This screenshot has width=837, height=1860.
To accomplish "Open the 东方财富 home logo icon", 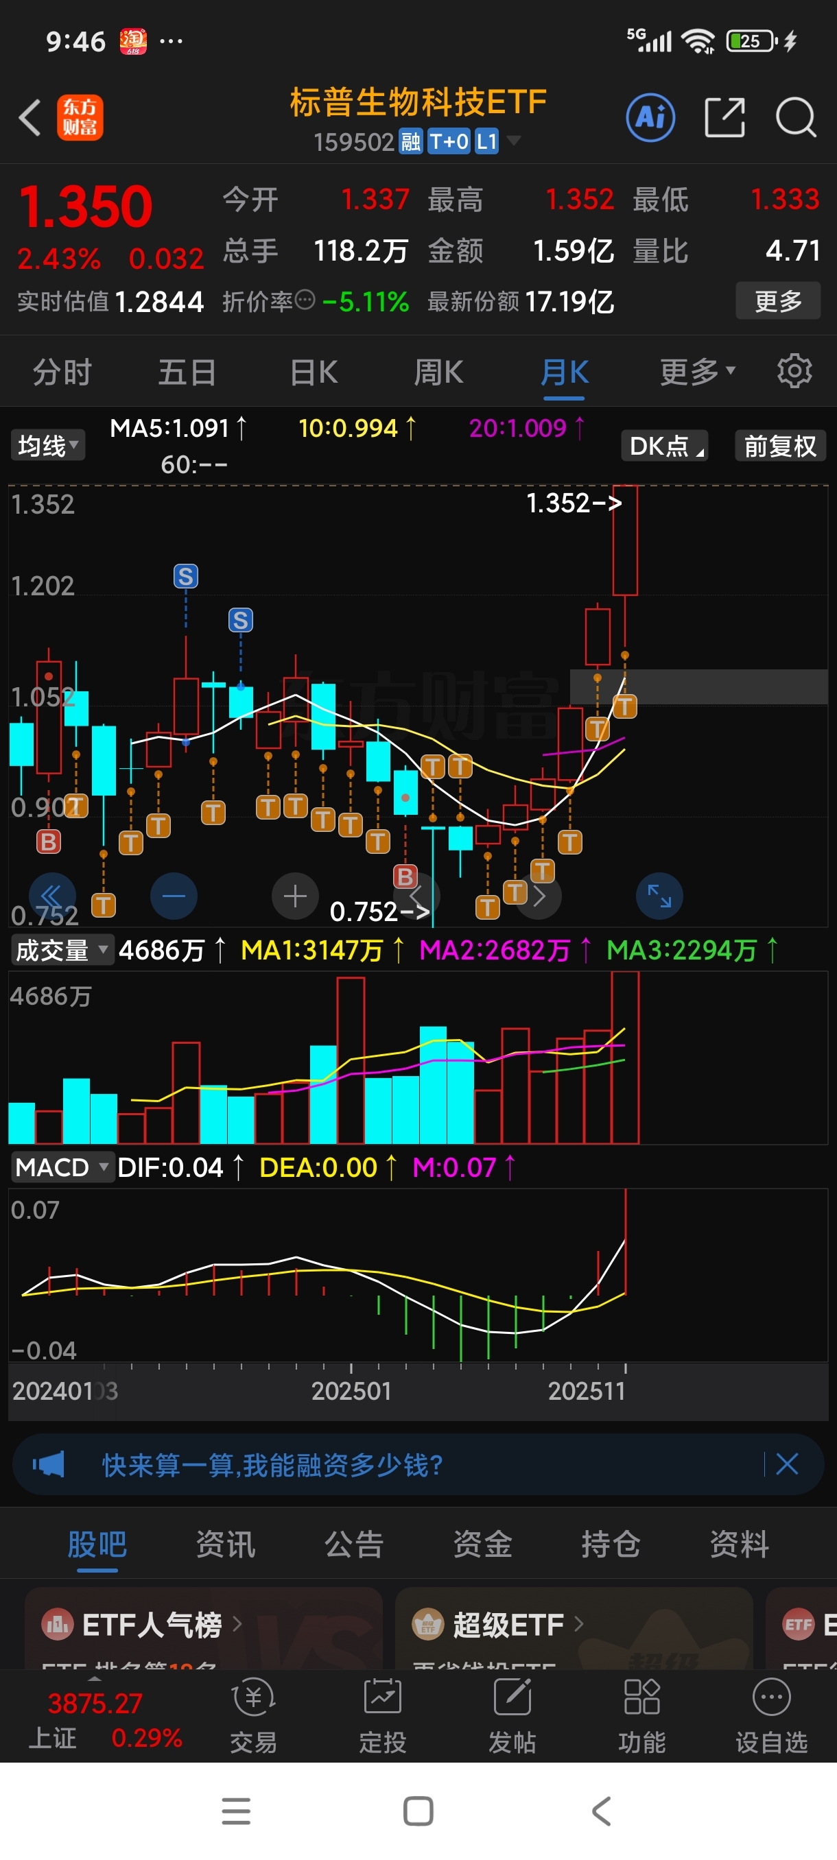I will pyautogui.click(x=80, y=117).
